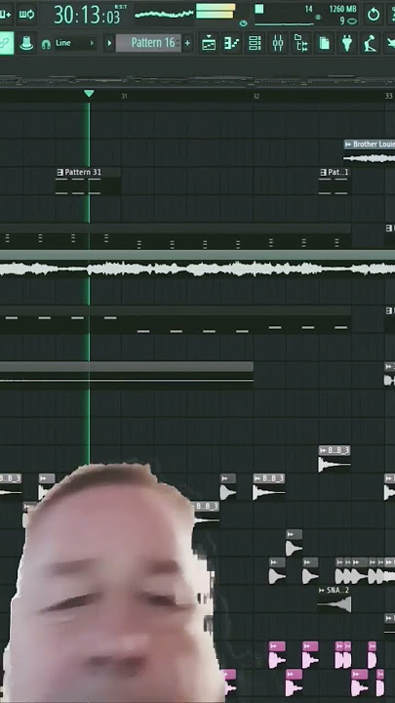Open the Browser icon
This screenshot has width=395, height=703.
(x=301, y=43)
